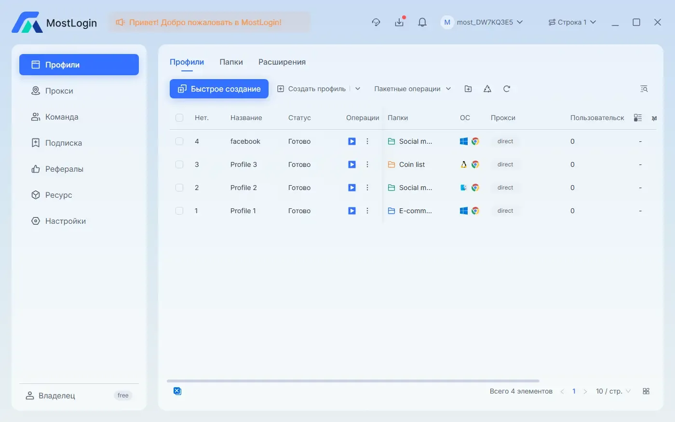The width and height of the screenshot is (675, 422).
Task: Switch to the Профили tab
Action: click(x=187, y=62)
